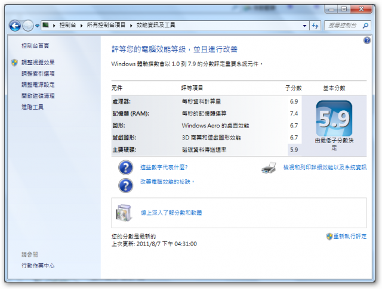Image resolution: width=382 pixels, height=289 pixels.
Task: Open the address bar history dropdown
Action: click(304, 26)
